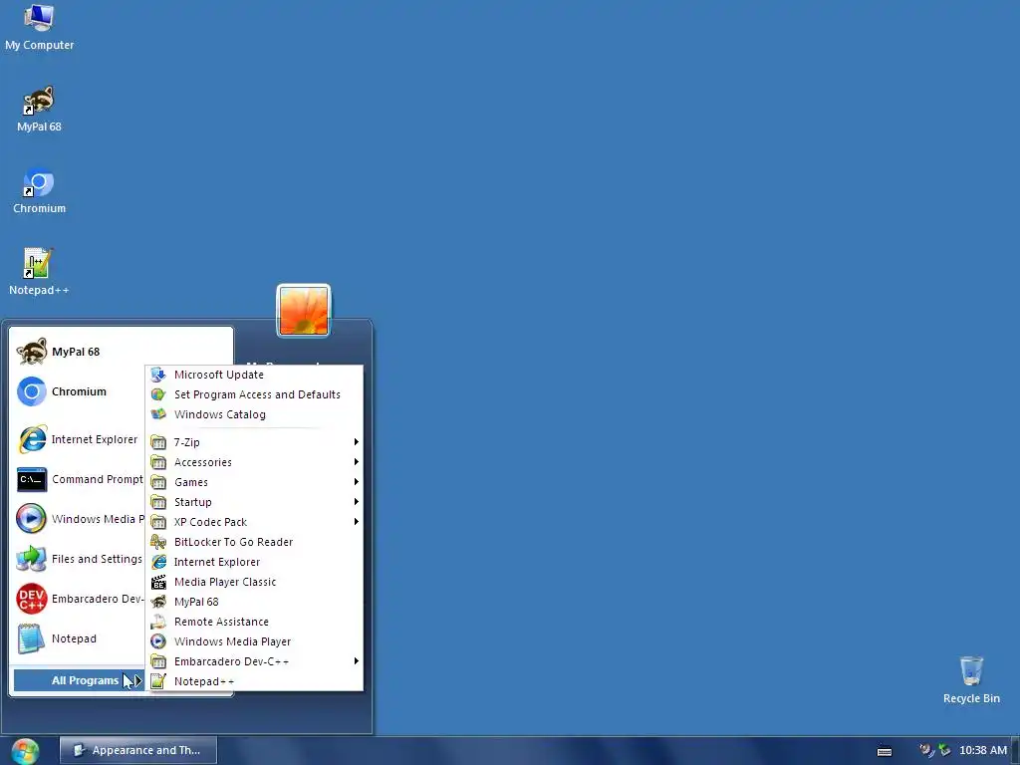Click the user account flower picture
1020x765 pixels.
[x=304, y=311]
